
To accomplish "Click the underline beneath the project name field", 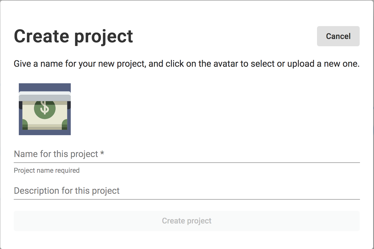I will click(187, 162).
